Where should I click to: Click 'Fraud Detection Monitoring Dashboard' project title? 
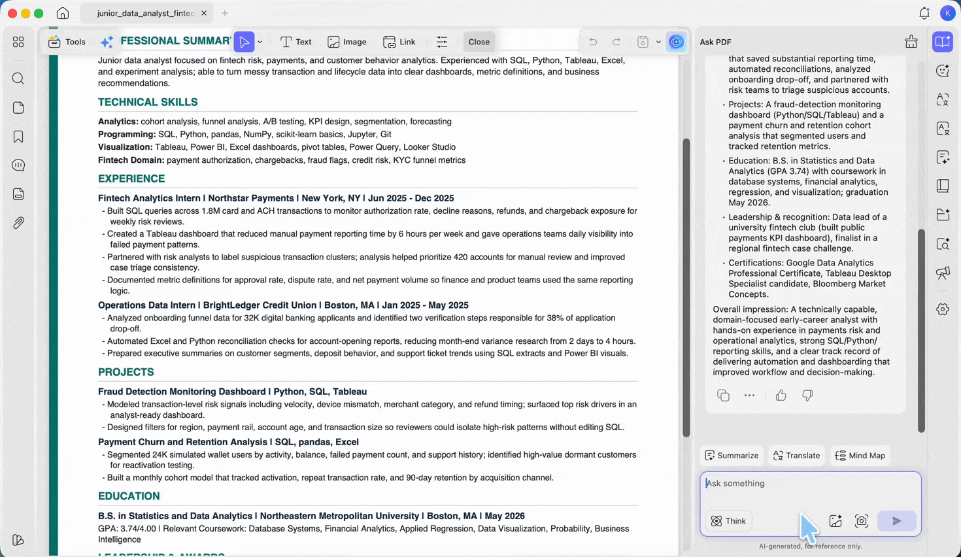click(182, 392)
